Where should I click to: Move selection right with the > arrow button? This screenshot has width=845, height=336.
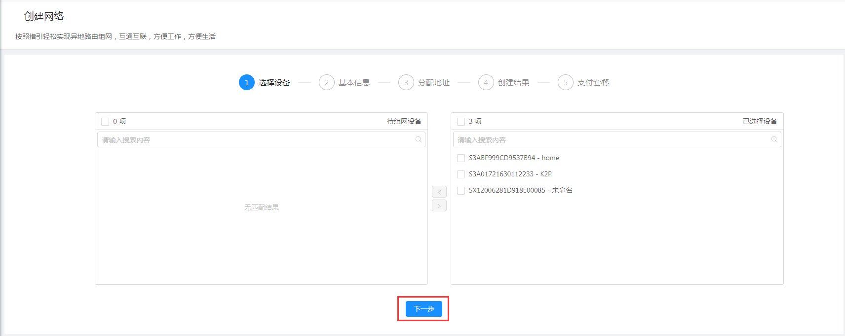pos(439,205)
